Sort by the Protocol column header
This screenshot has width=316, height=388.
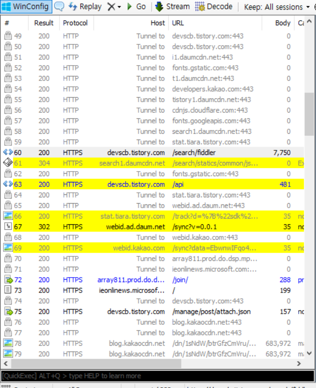[x=76, y=23]
